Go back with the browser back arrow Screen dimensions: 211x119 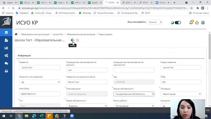click(3, 8)
